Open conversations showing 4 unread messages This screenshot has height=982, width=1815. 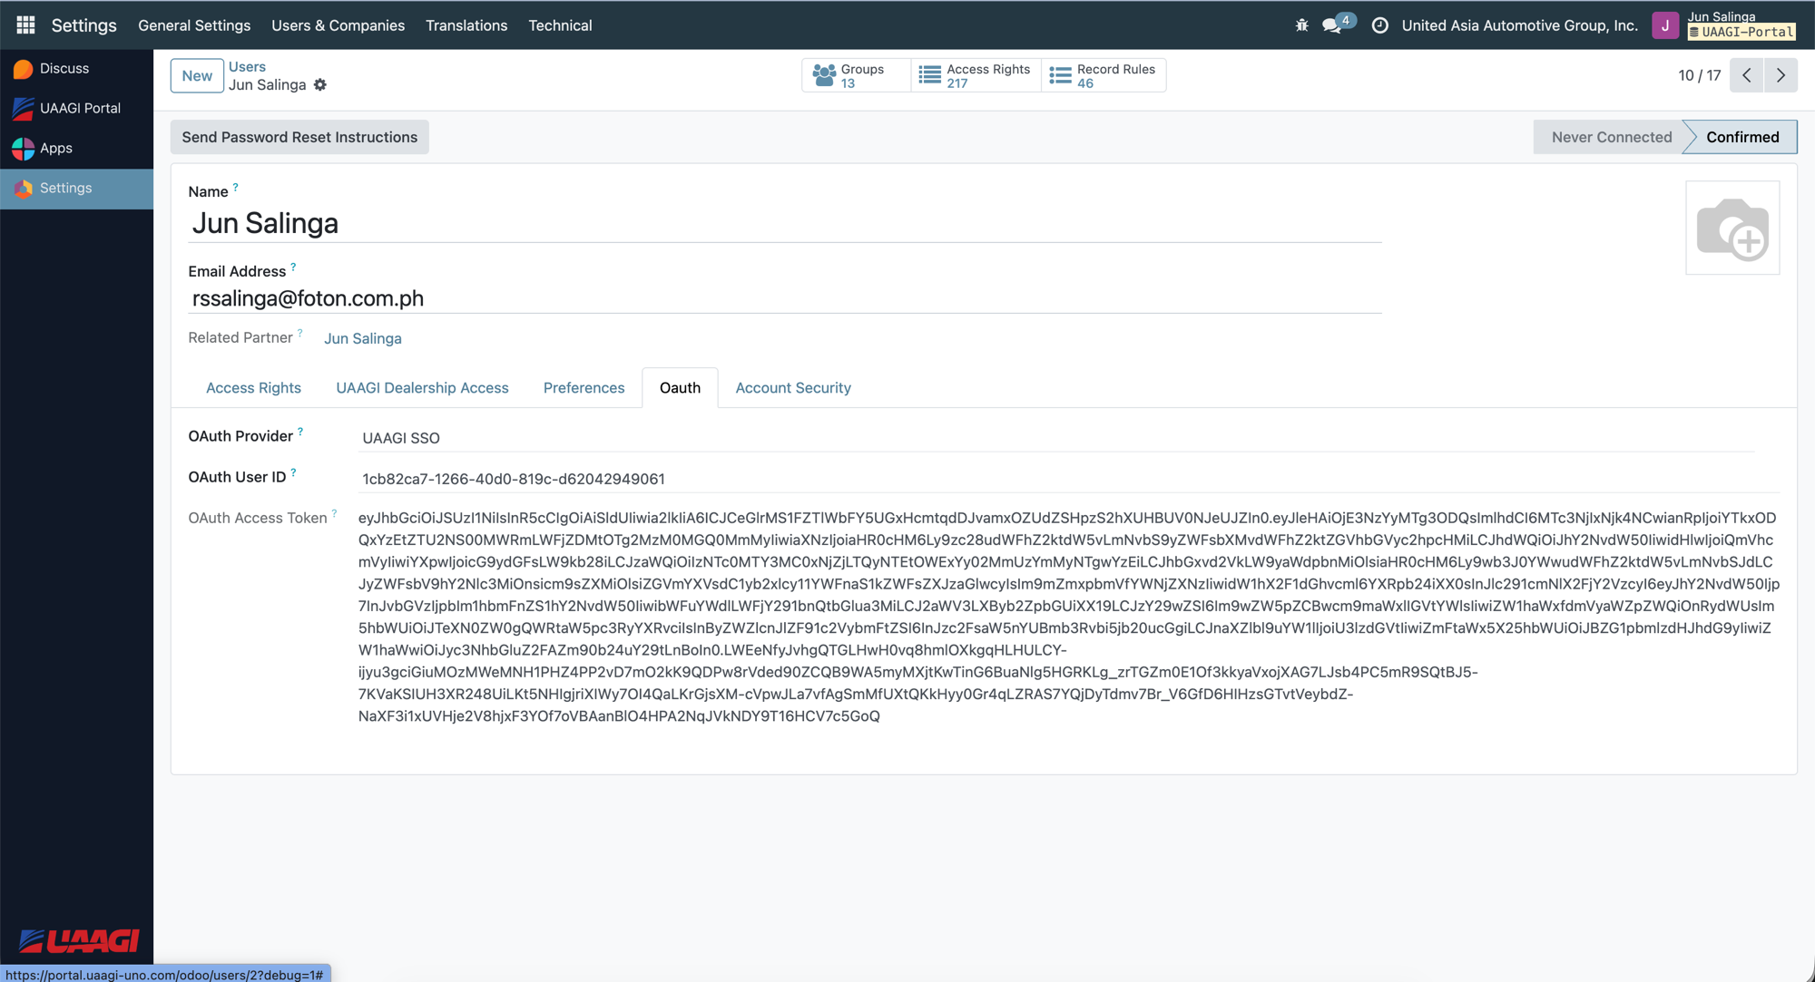tap(1332, 25)
